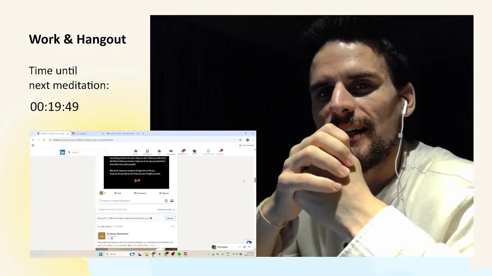
Task: Click the taskbar clock
Action: 250,254
